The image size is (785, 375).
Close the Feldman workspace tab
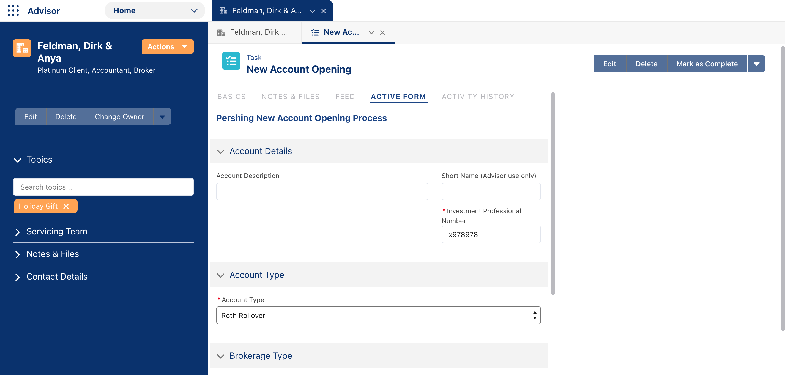coord(324,11)
